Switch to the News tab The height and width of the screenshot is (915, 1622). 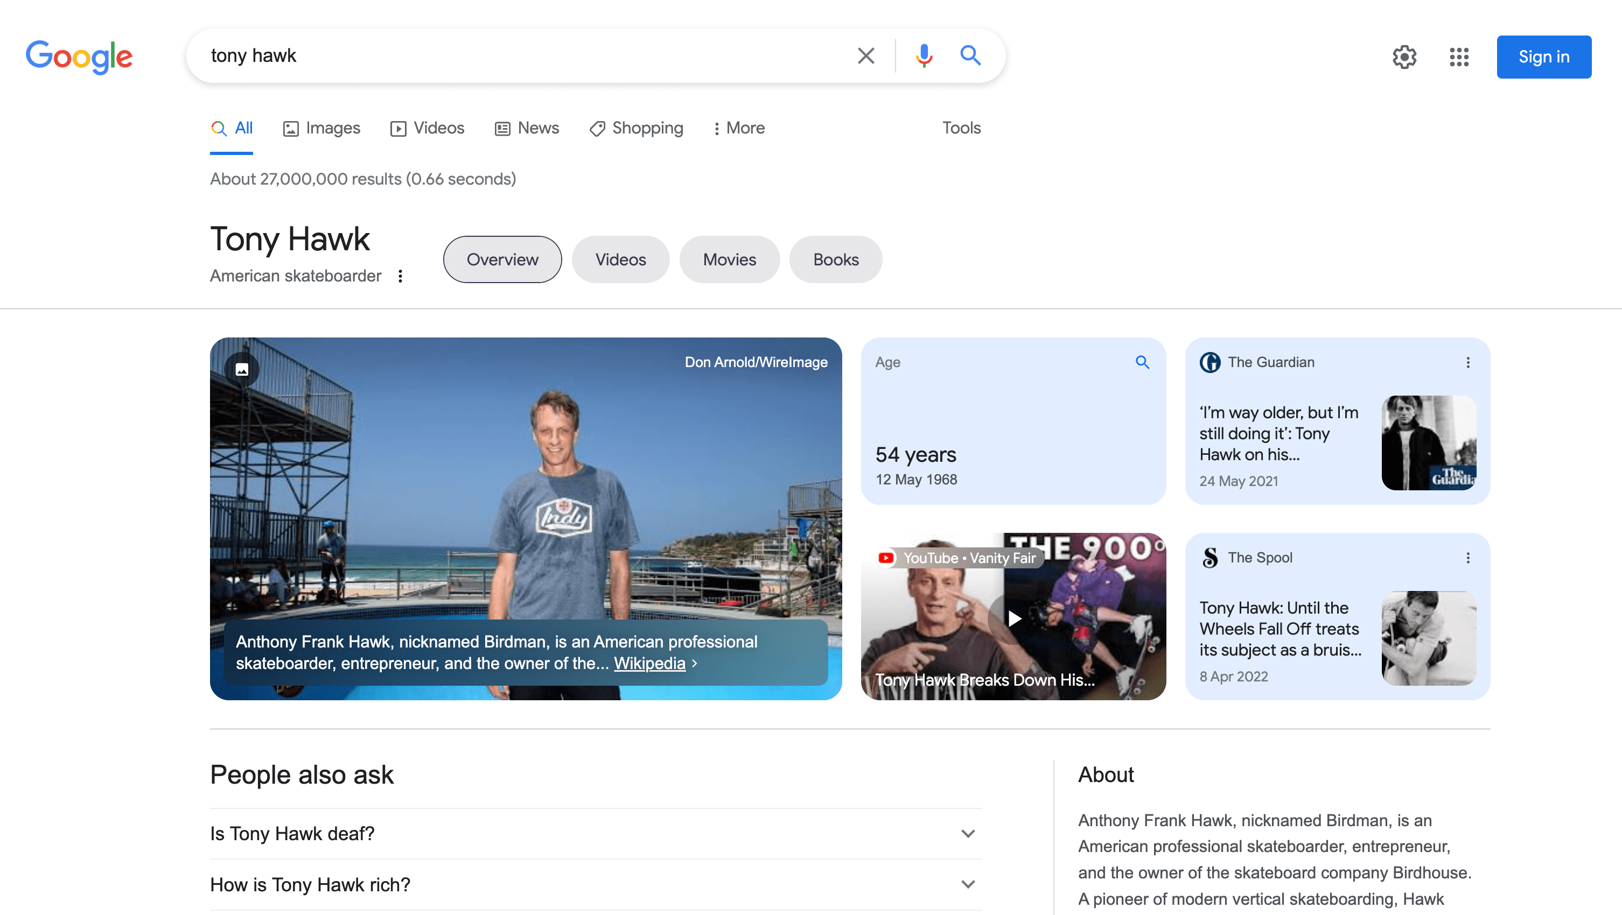point(526,128)
